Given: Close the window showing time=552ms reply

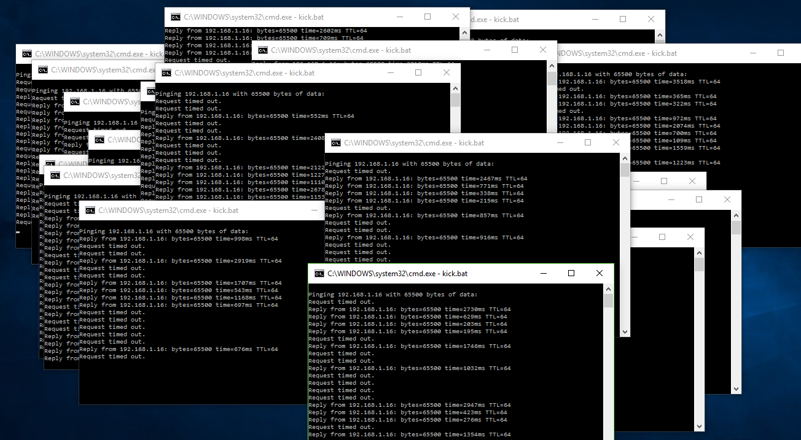Looking at the screenshot, I should (x=447, y=72).
